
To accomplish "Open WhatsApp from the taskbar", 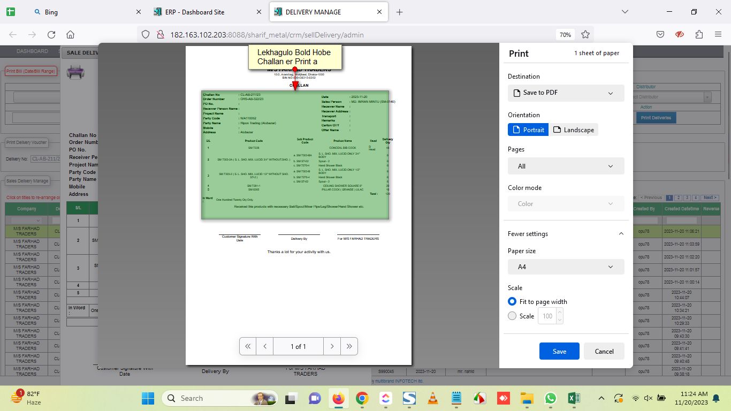I will click(551, 398).
